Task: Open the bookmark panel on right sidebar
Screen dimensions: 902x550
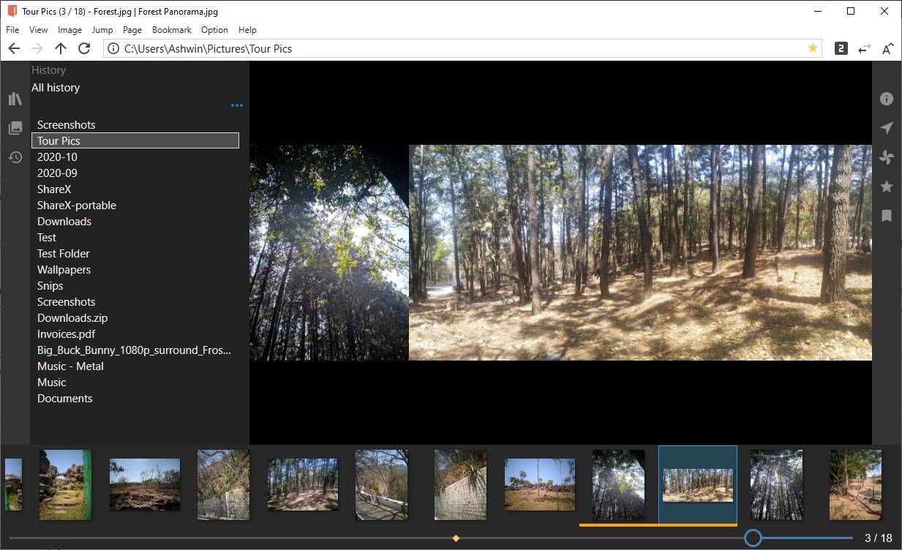Action: pyautogui.click(x=887, y=216)
